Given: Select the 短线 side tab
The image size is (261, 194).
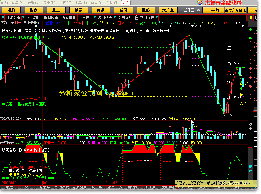Looking at the screenshot, I should (250, 126).
